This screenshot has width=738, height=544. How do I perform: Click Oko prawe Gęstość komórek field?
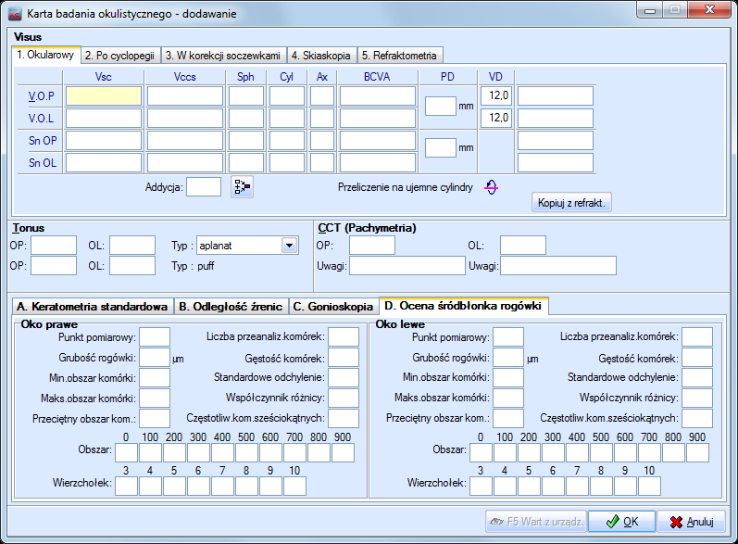344,358
